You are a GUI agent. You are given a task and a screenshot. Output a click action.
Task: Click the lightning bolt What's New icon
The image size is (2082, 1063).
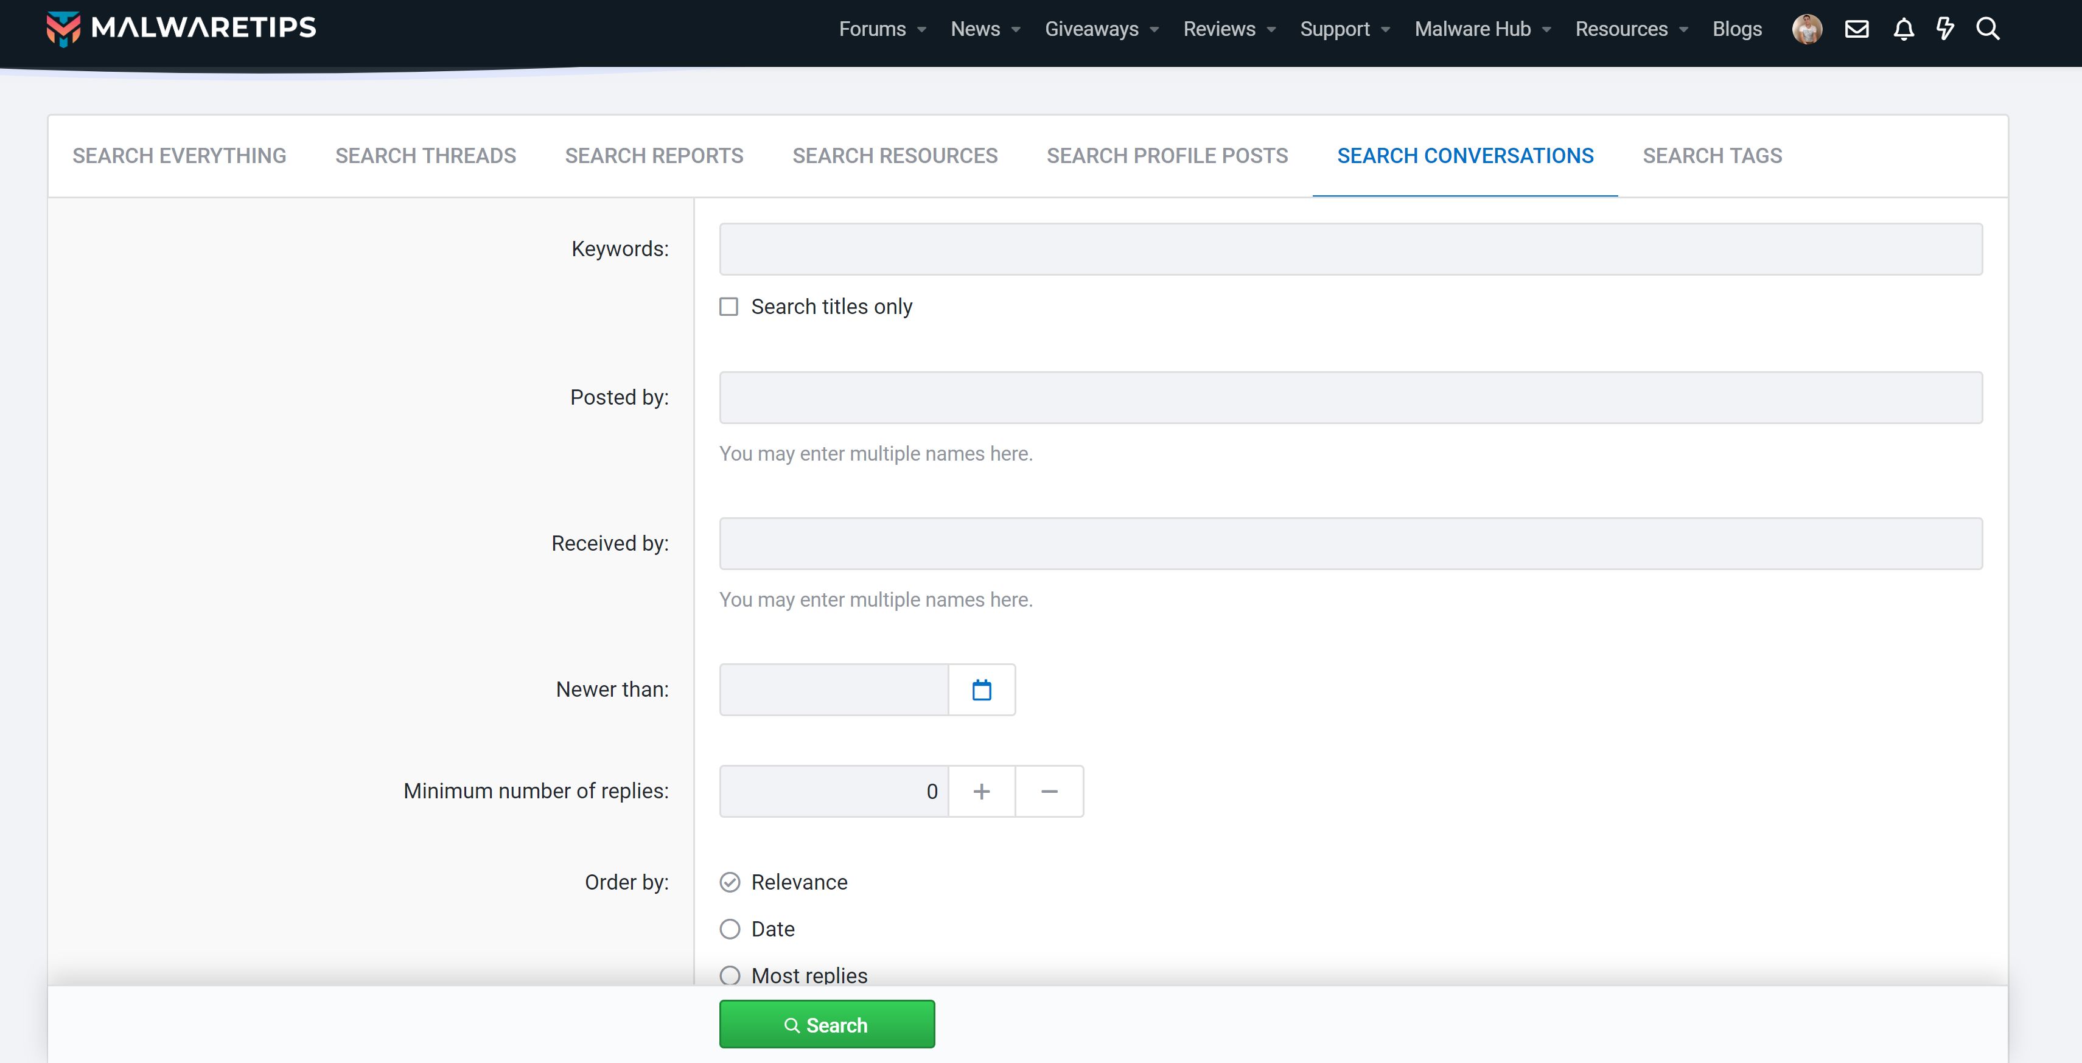click(1944, 29)
